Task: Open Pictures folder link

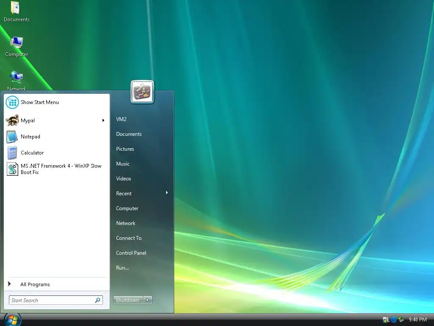Action: tap(125, 149)
